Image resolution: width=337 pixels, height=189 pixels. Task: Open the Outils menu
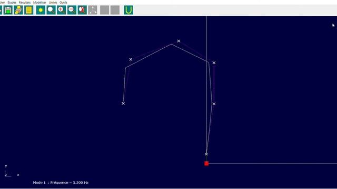pyautogui.click(x=63, y=2)
